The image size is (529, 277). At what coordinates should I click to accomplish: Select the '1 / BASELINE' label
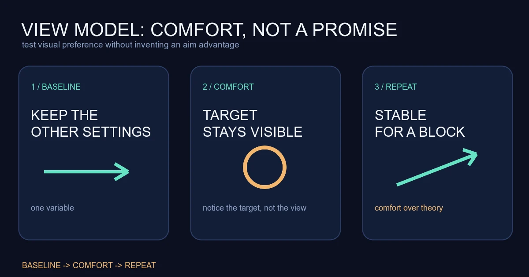[x=56, y=87]
